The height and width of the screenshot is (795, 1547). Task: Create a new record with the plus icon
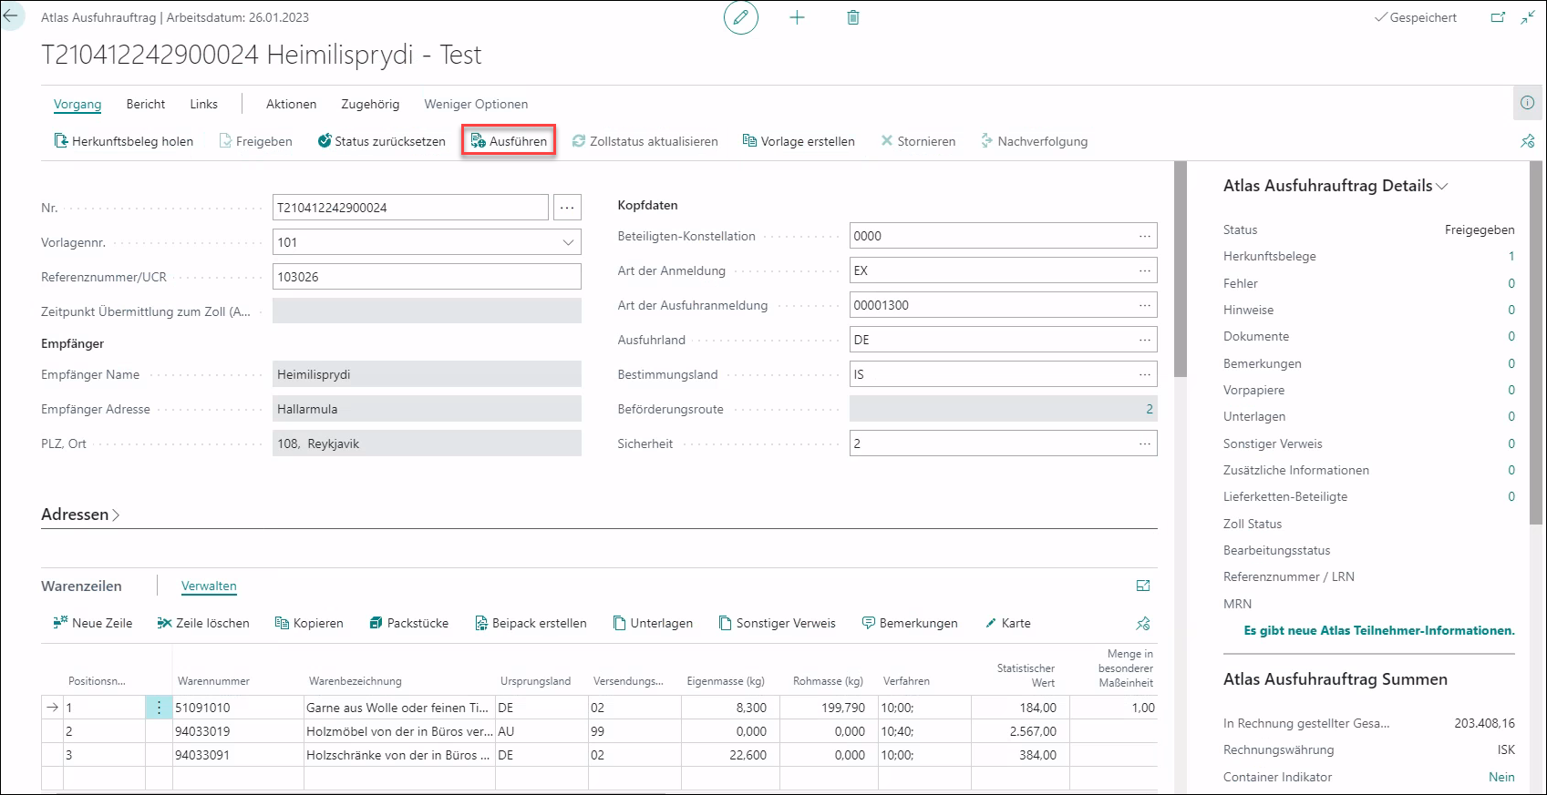tap(797, 17)
